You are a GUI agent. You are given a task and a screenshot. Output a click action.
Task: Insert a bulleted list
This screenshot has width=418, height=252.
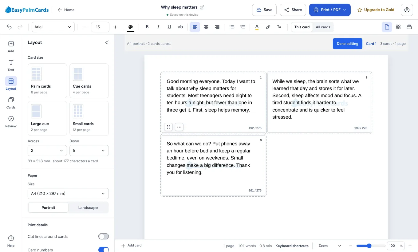pos(232,27)
